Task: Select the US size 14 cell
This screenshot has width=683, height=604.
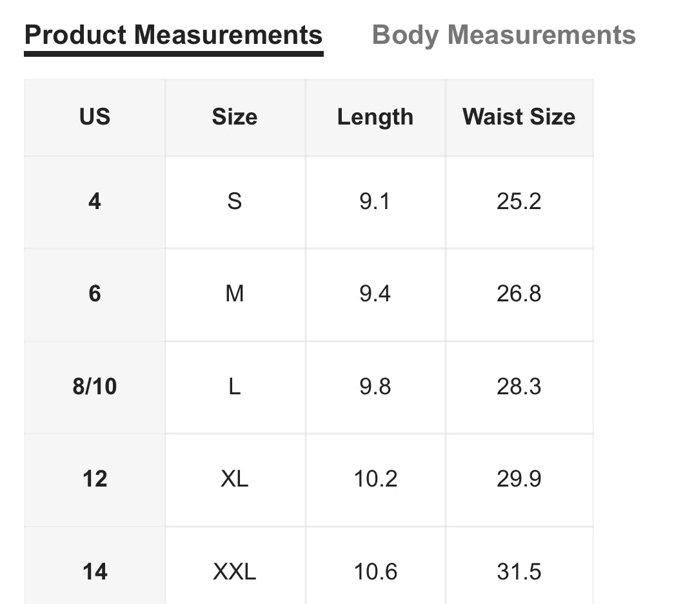Action: [x=95, y=571]
